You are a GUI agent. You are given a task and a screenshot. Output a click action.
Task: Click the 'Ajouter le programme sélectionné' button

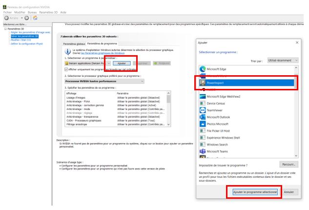click(254, 192)
